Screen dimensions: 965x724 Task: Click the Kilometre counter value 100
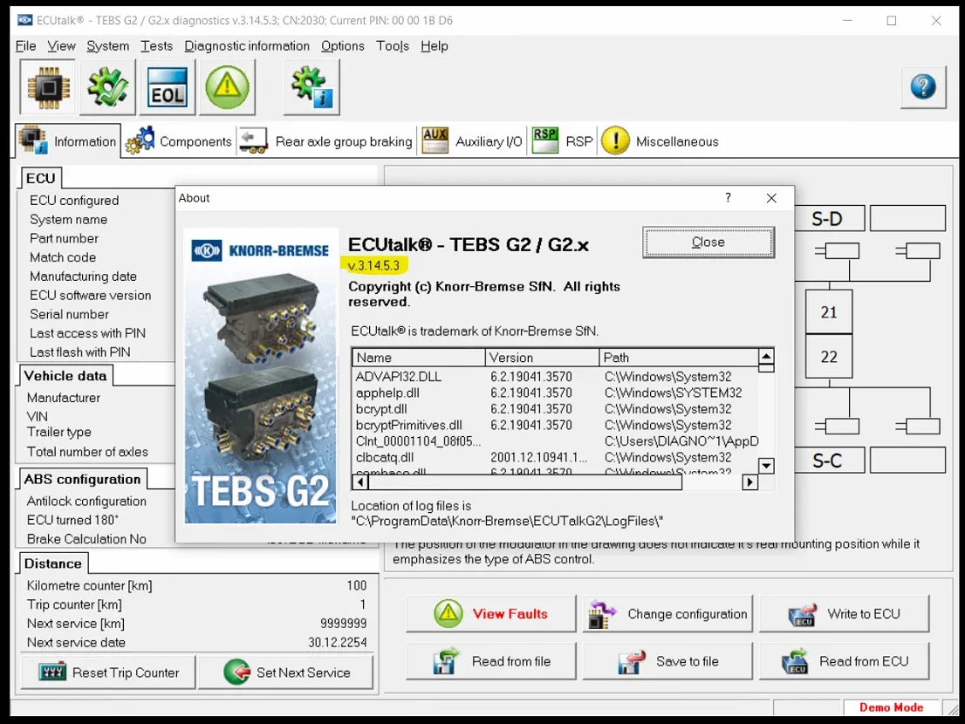[356, 585]
